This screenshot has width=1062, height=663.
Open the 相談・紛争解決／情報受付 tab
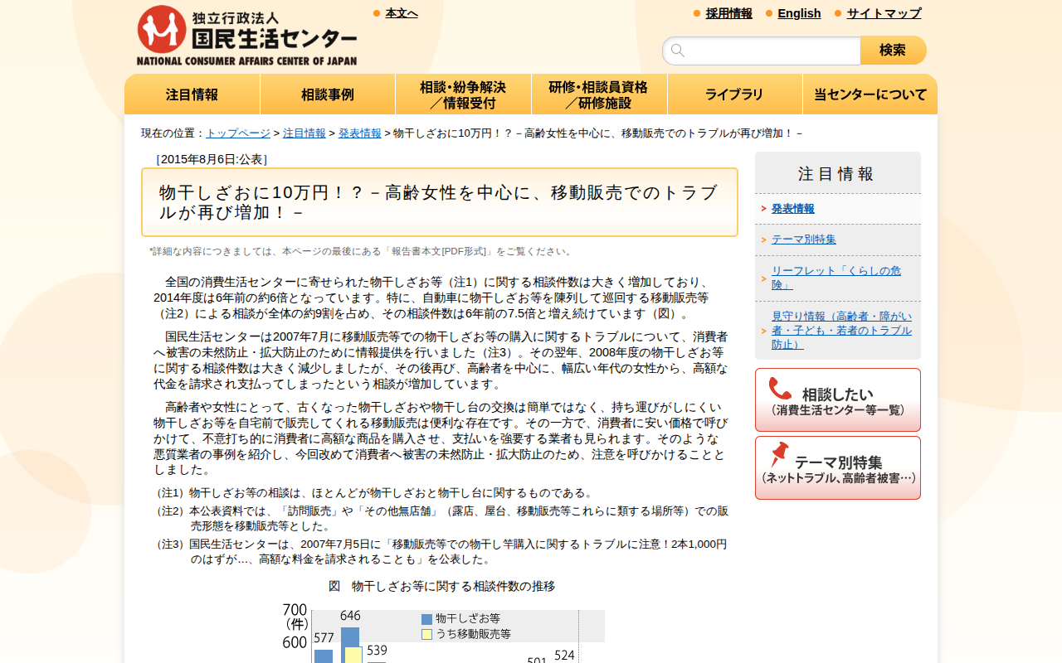(x=463, y=94)
